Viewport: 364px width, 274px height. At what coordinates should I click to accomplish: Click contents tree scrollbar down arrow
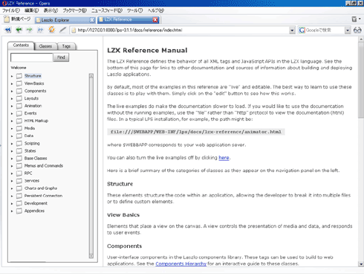(91, 256)
